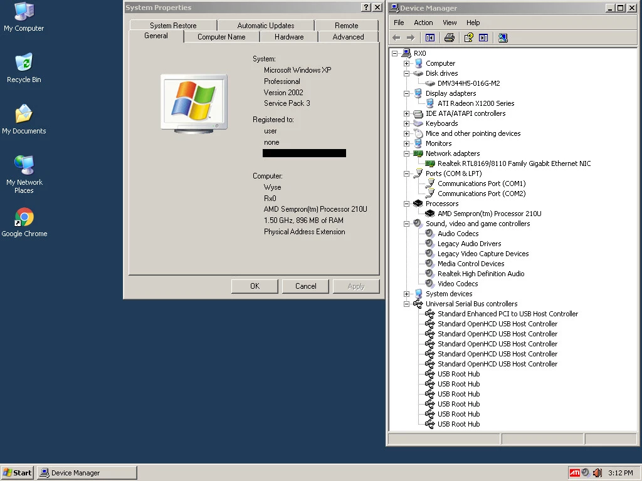Open My Computer desktop icon
Image resolution: width=642 pixels, height=481 pixels.
pyautogui.click(x=24, y=17)
